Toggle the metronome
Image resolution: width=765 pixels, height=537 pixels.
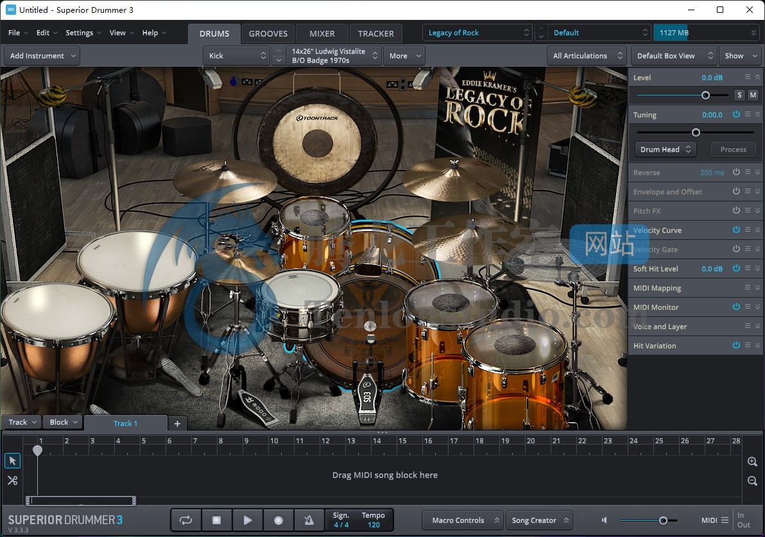tap(309, 520)
